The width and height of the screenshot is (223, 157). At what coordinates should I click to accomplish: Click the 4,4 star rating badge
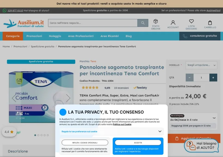pyautogui.click(x=9, y=132)
